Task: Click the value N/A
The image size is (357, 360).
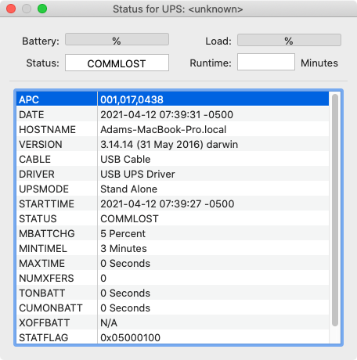Action: click(x=109, y=322)
